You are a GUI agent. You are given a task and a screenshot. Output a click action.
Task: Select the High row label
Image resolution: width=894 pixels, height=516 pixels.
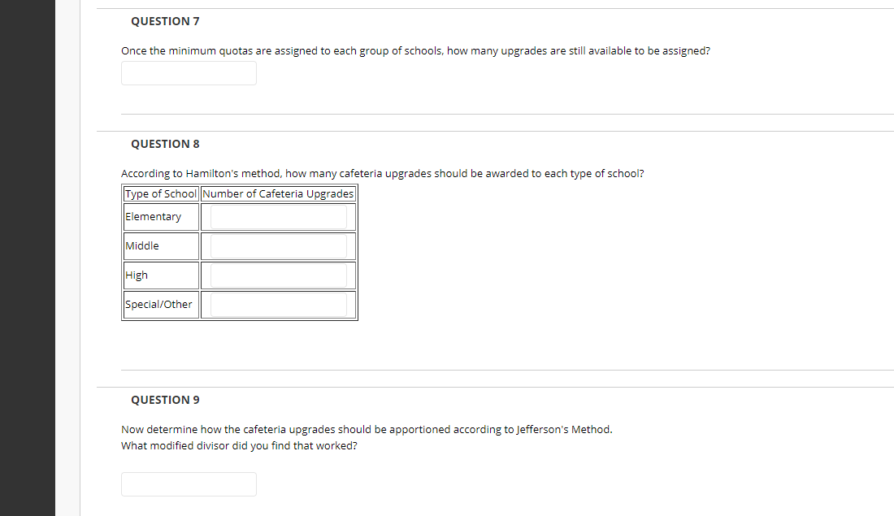[x=134, y=275]
